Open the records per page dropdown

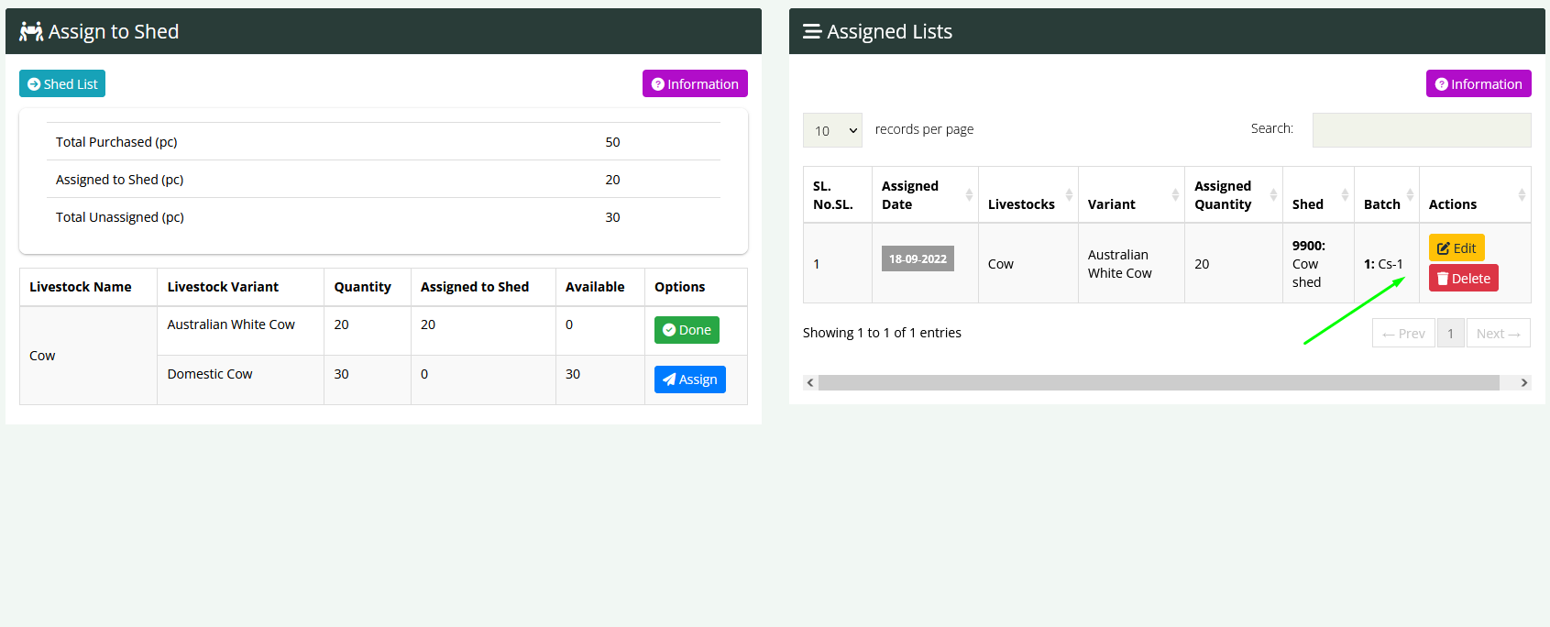click(832, 130)
